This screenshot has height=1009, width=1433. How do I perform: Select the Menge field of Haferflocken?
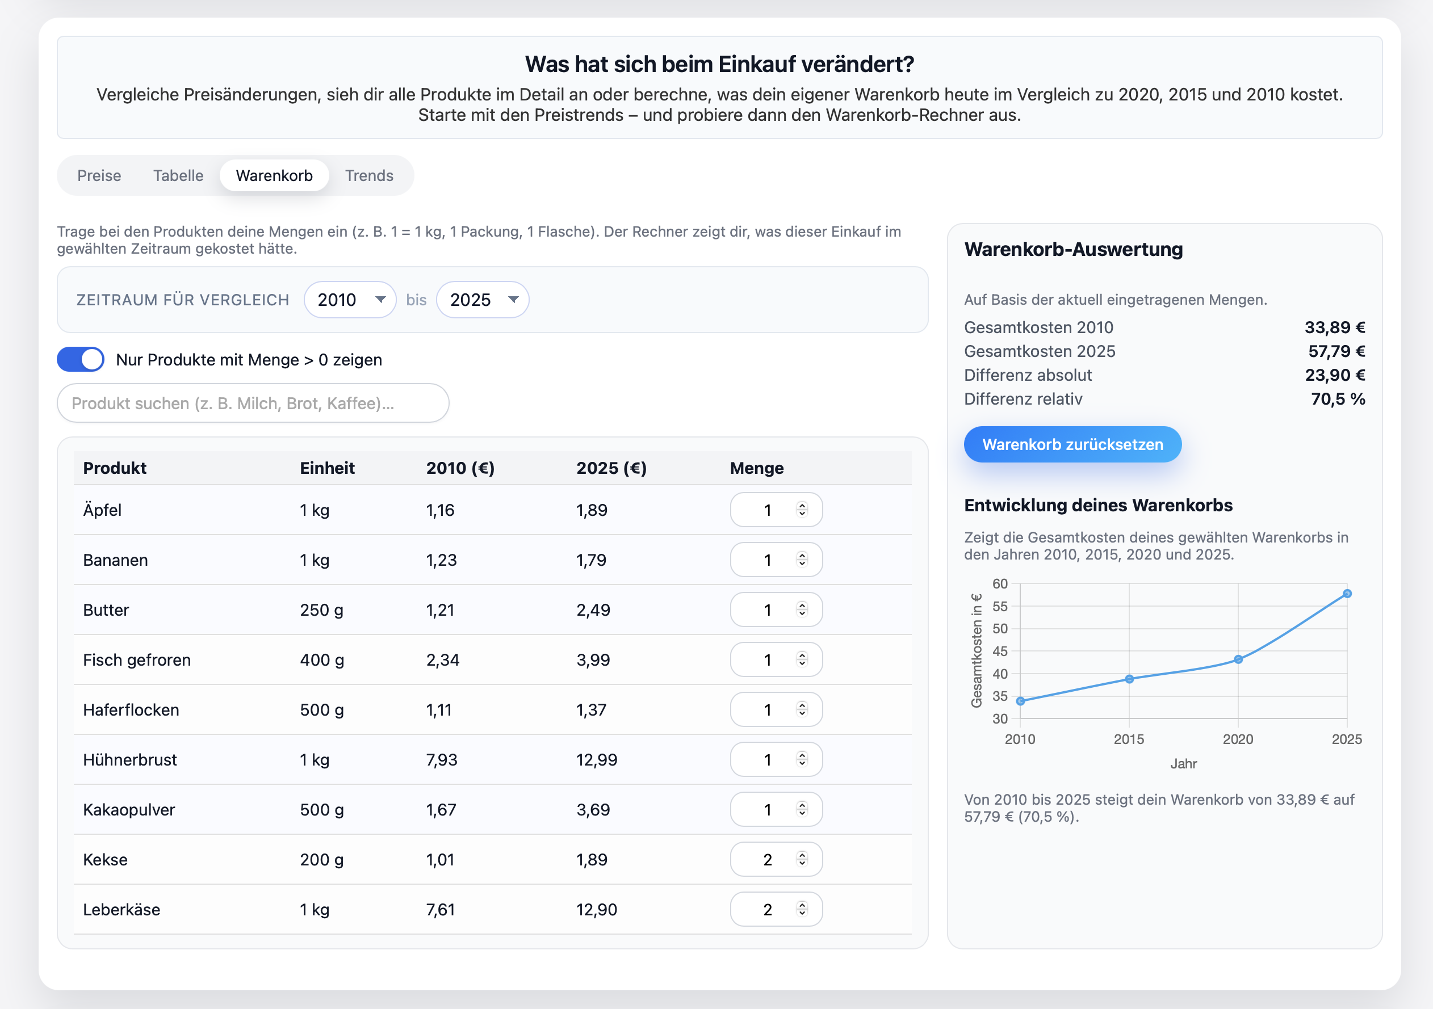[769, 709]
